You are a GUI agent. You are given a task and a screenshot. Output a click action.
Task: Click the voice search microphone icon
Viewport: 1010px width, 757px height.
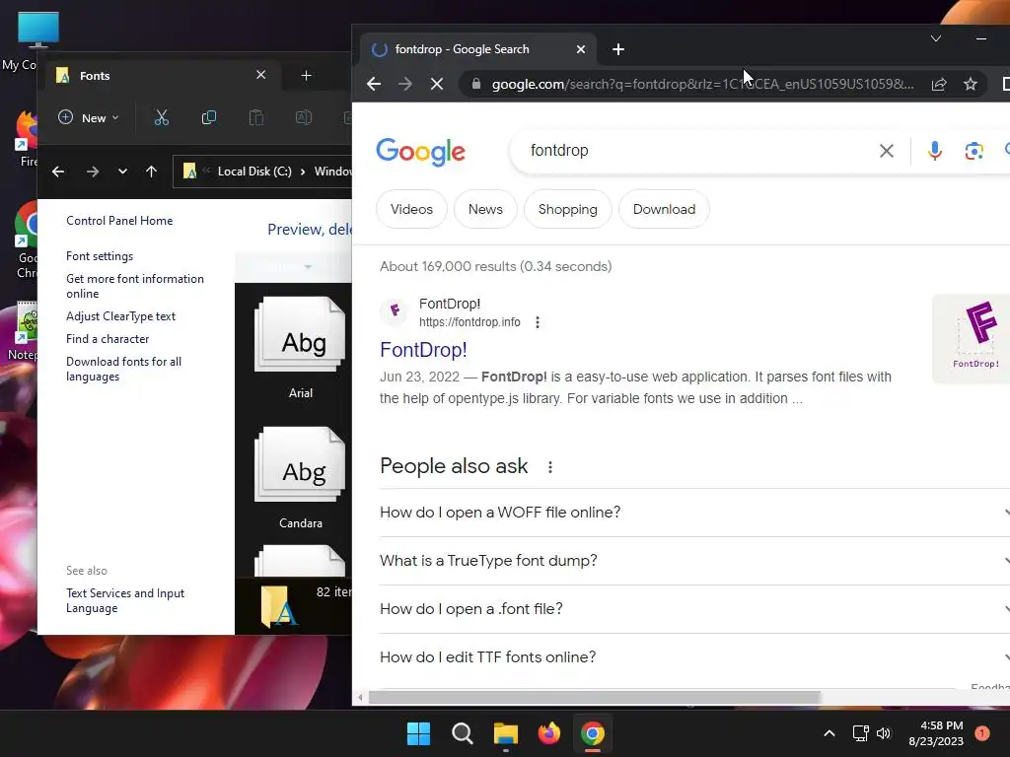[935, 151]
